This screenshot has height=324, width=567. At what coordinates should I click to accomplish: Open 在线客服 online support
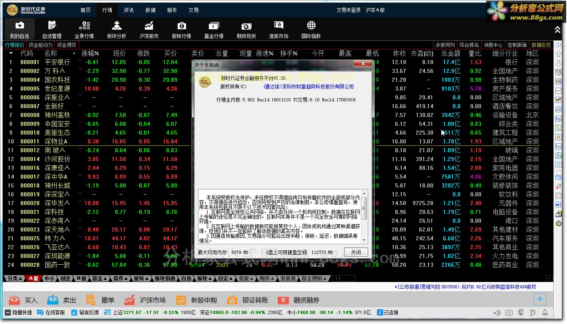[51, 313]
